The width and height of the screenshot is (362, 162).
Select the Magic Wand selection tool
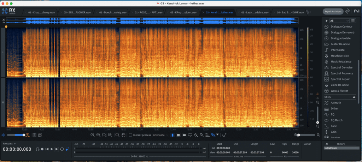pos(202,135)
